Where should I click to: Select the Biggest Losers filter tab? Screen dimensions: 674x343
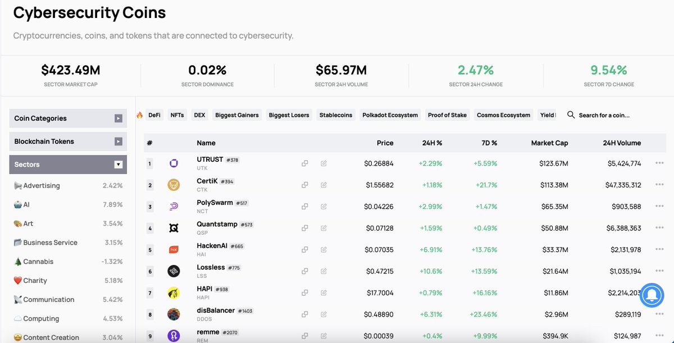point(289,115)
